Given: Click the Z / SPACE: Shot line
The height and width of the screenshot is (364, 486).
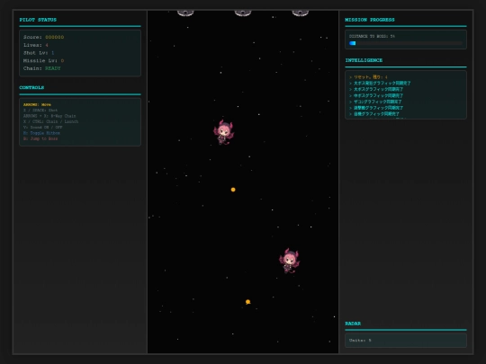Looking at the screenshot, I should coord(40,111).
